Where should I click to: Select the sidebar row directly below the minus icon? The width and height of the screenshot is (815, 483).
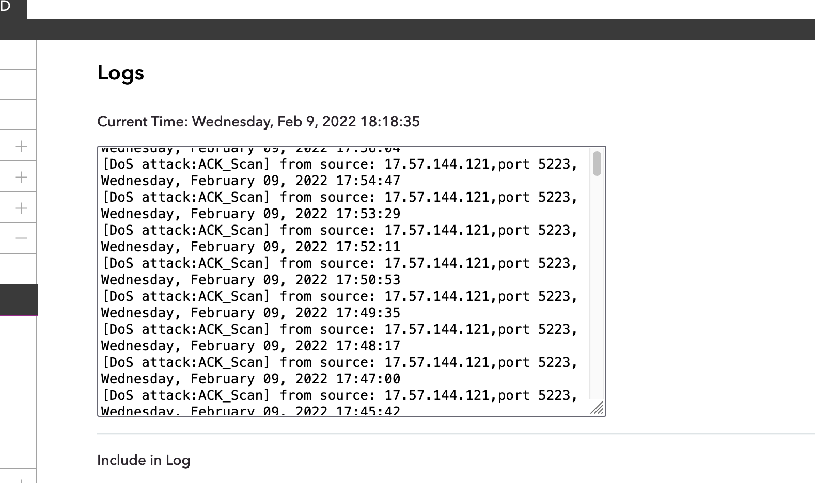pos(18,269)
